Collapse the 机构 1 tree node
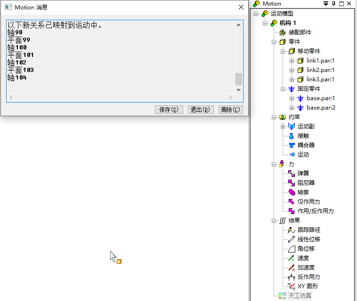Viewport: 357px width, 301px height. click(265, 23)
